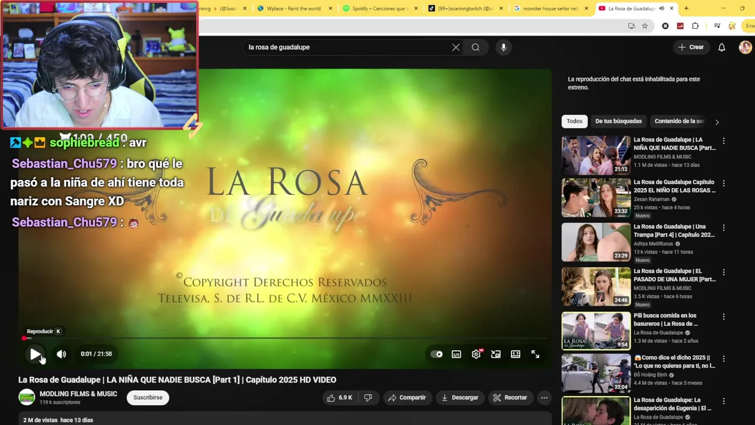Switch to theater mode in the player

pos(516,354)
